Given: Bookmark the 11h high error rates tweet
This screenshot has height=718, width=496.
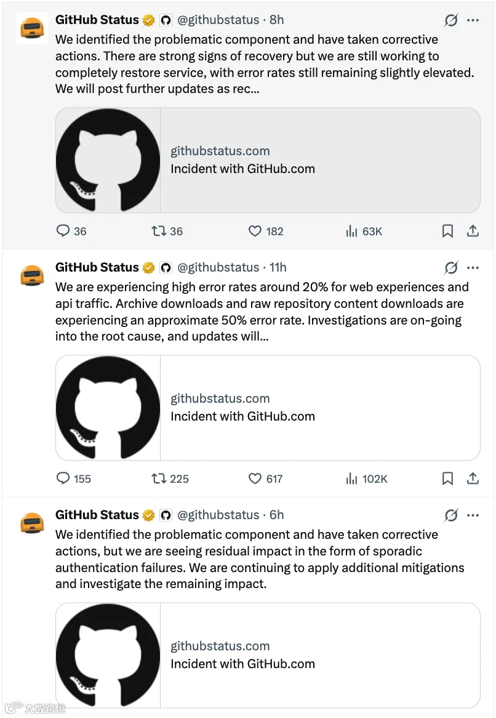Looking at the screenshot, I should [447, 478].
